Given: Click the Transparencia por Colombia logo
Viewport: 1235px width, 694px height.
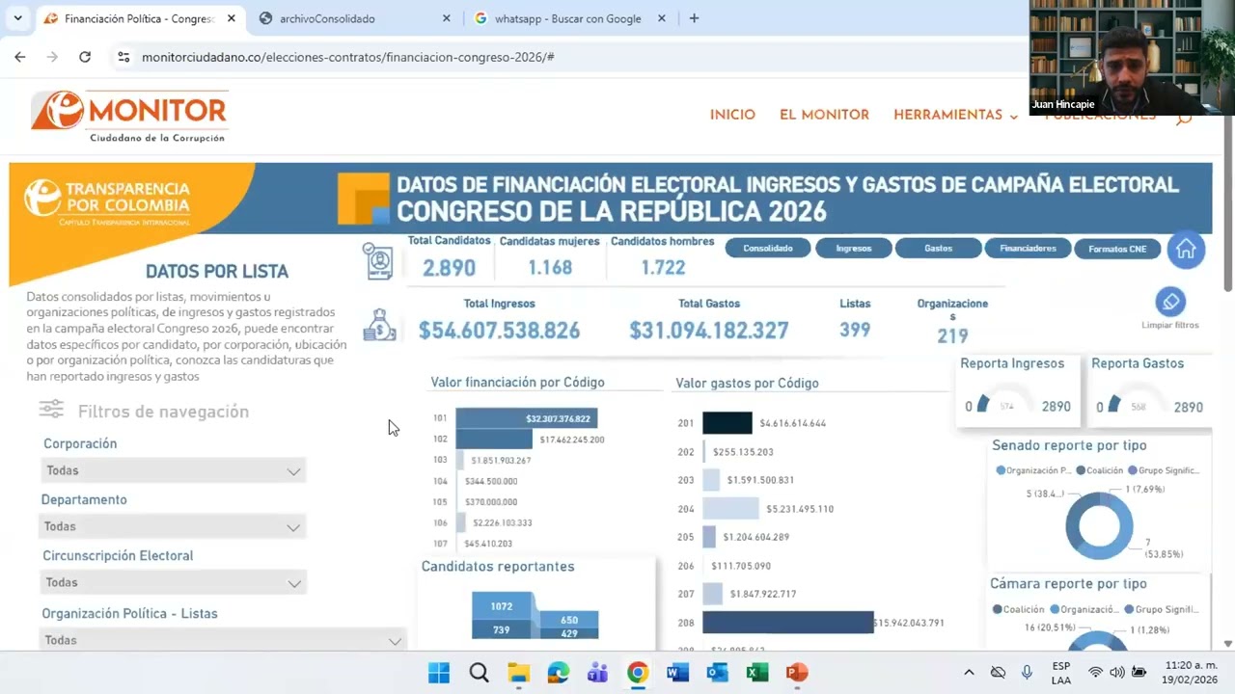Looking at the screenshot, I should click(x=107, y=201).
